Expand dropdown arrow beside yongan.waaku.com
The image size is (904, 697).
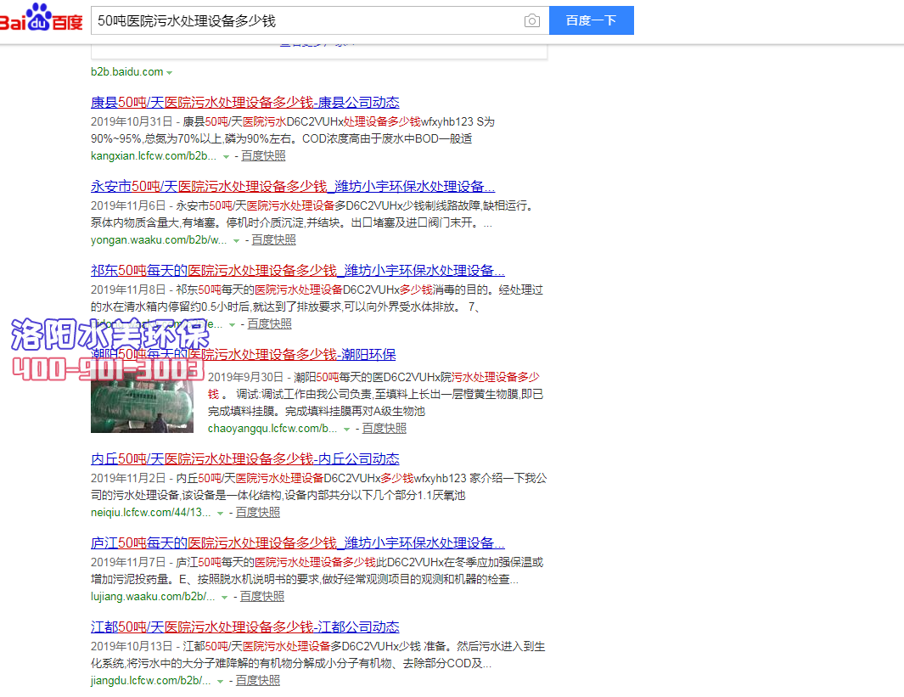coord(236,241)
